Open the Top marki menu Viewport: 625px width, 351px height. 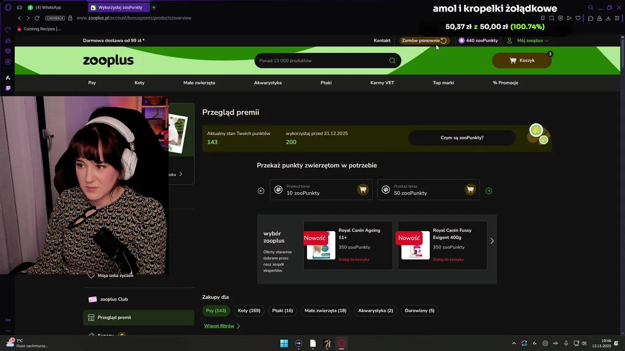tap(443, 83)
